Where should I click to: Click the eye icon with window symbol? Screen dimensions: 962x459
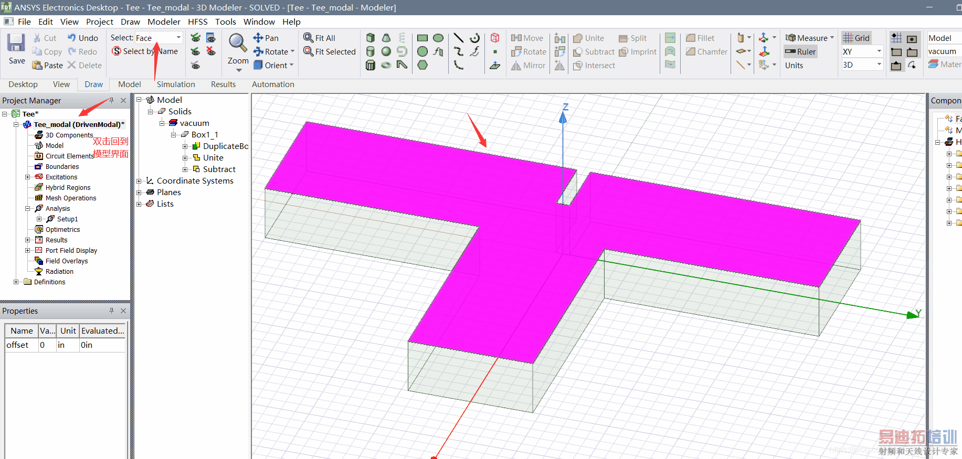coord(211,38)
